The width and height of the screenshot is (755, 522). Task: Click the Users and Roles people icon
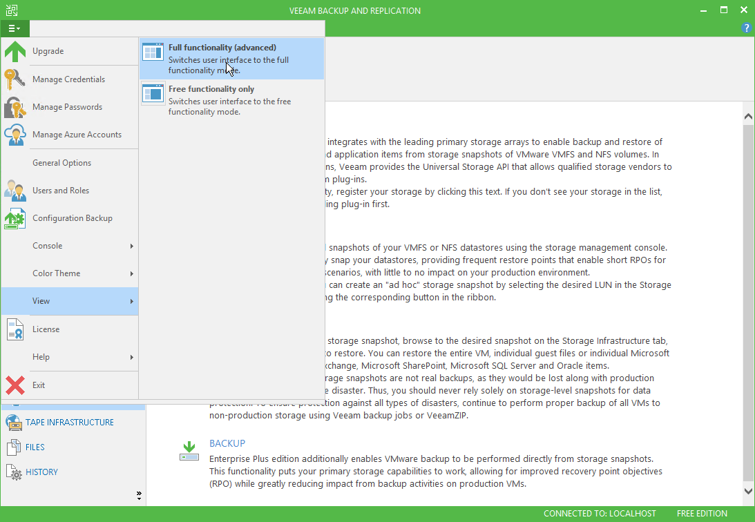point(15,191)
